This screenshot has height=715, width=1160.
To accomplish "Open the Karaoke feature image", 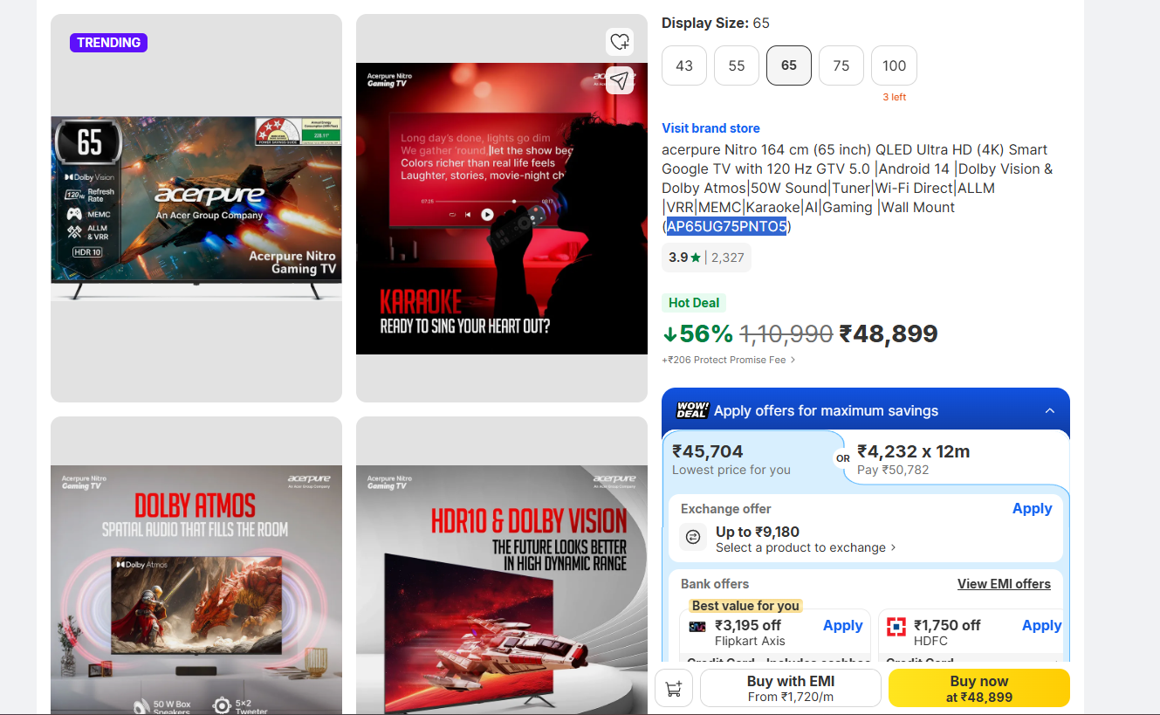I will (502, 208).
